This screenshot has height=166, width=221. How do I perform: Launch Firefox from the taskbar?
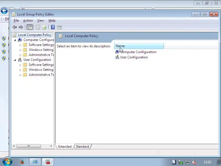click(x=22, y=162)
